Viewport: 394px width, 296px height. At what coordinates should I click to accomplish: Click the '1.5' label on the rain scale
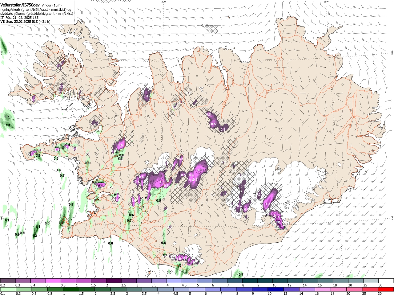(x=81, y=294)
